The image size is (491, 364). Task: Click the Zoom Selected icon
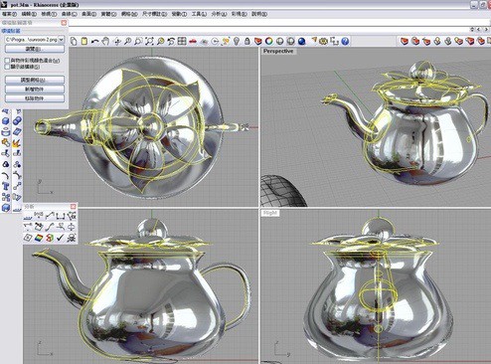click(x=160, y=41)
